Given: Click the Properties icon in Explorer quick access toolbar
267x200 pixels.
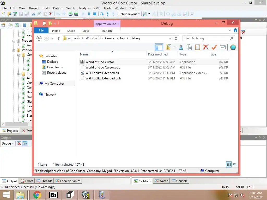Looking at the screenshot, I should 44,23.
